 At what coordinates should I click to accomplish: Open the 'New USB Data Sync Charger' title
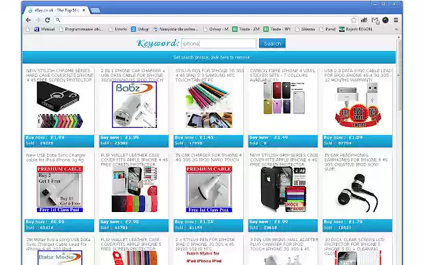coord(56,158)
